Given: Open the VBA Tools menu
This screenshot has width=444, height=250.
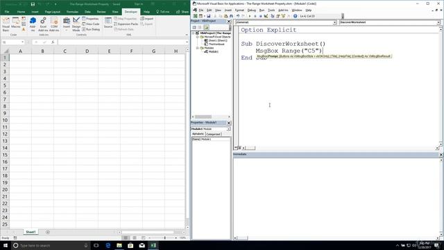Looking at the screenshot, I should pyautogui.click(x=271, y=10).
